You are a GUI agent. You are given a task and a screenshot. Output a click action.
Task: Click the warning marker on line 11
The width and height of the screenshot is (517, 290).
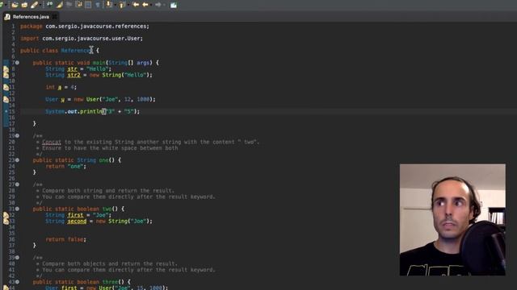6,87
